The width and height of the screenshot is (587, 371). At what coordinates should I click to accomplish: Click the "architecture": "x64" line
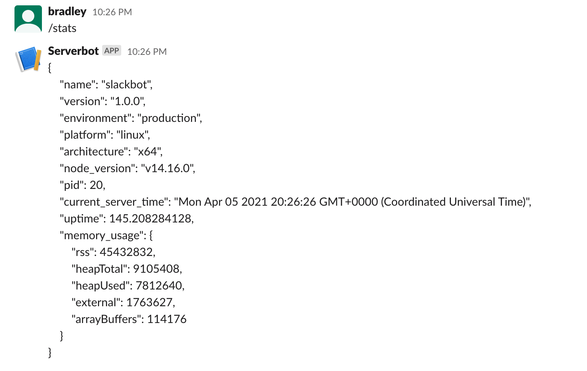[x=111, y=152]
